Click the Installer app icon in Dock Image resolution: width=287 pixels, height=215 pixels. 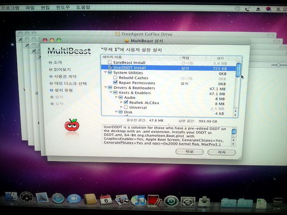(204, 201)
